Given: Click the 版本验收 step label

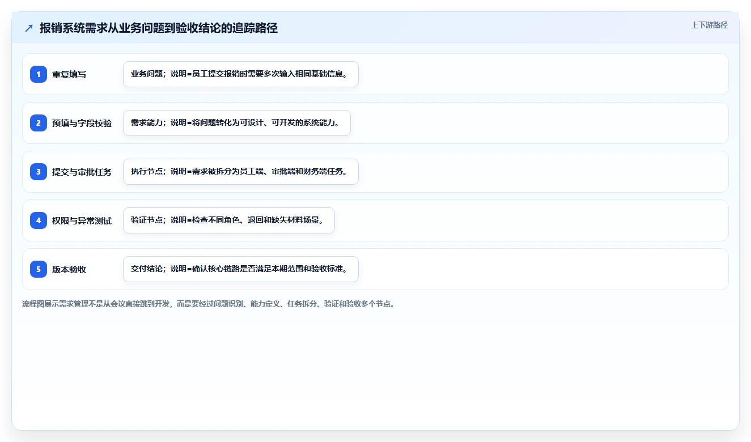Looking at the screenshot, I should point(69,269).
